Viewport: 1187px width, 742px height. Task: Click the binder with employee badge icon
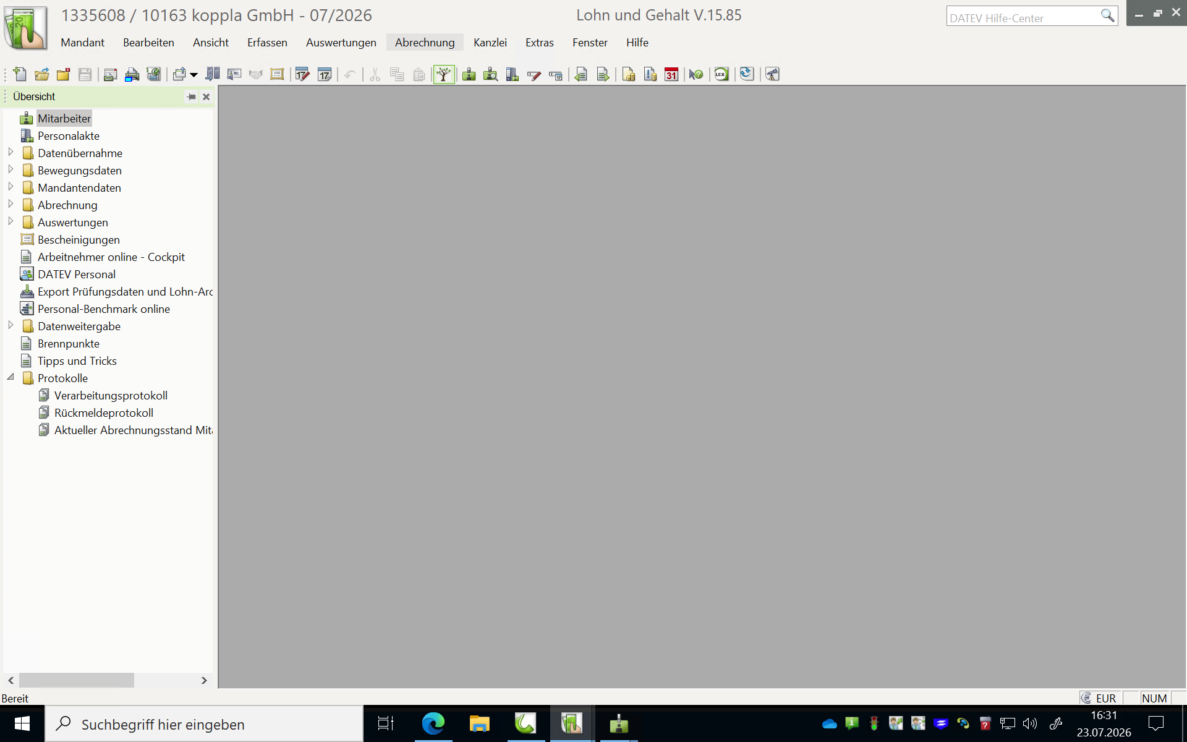click(x=513, y=75)
